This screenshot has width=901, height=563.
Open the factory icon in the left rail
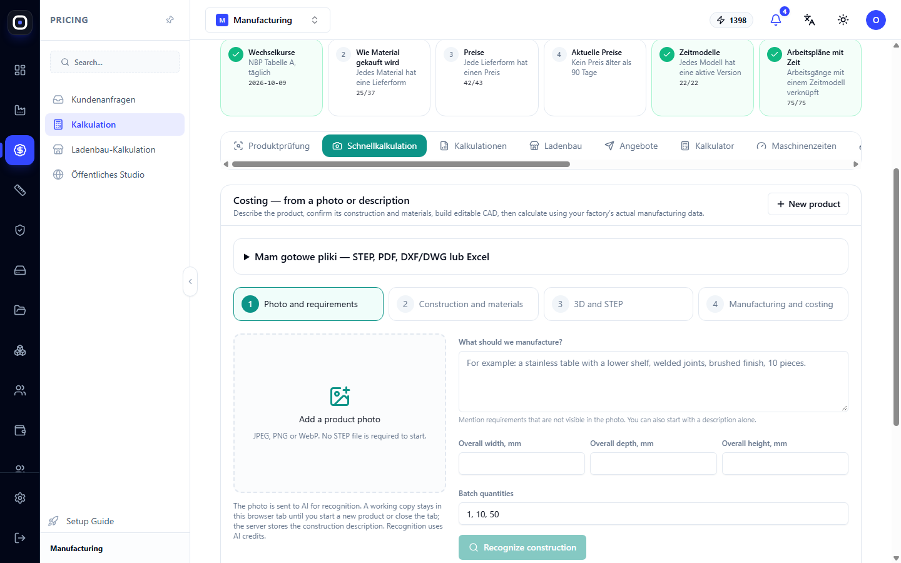pyautogui.click(x=20, y=110)
